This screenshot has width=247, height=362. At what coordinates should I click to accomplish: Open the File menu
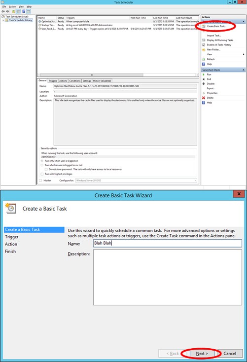click(4, 7)
